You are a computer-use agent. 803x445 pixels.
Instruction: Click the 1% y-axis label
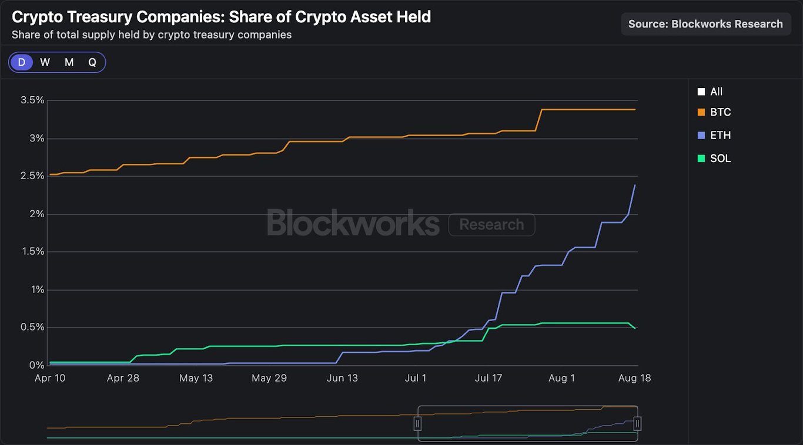(37, 290)
